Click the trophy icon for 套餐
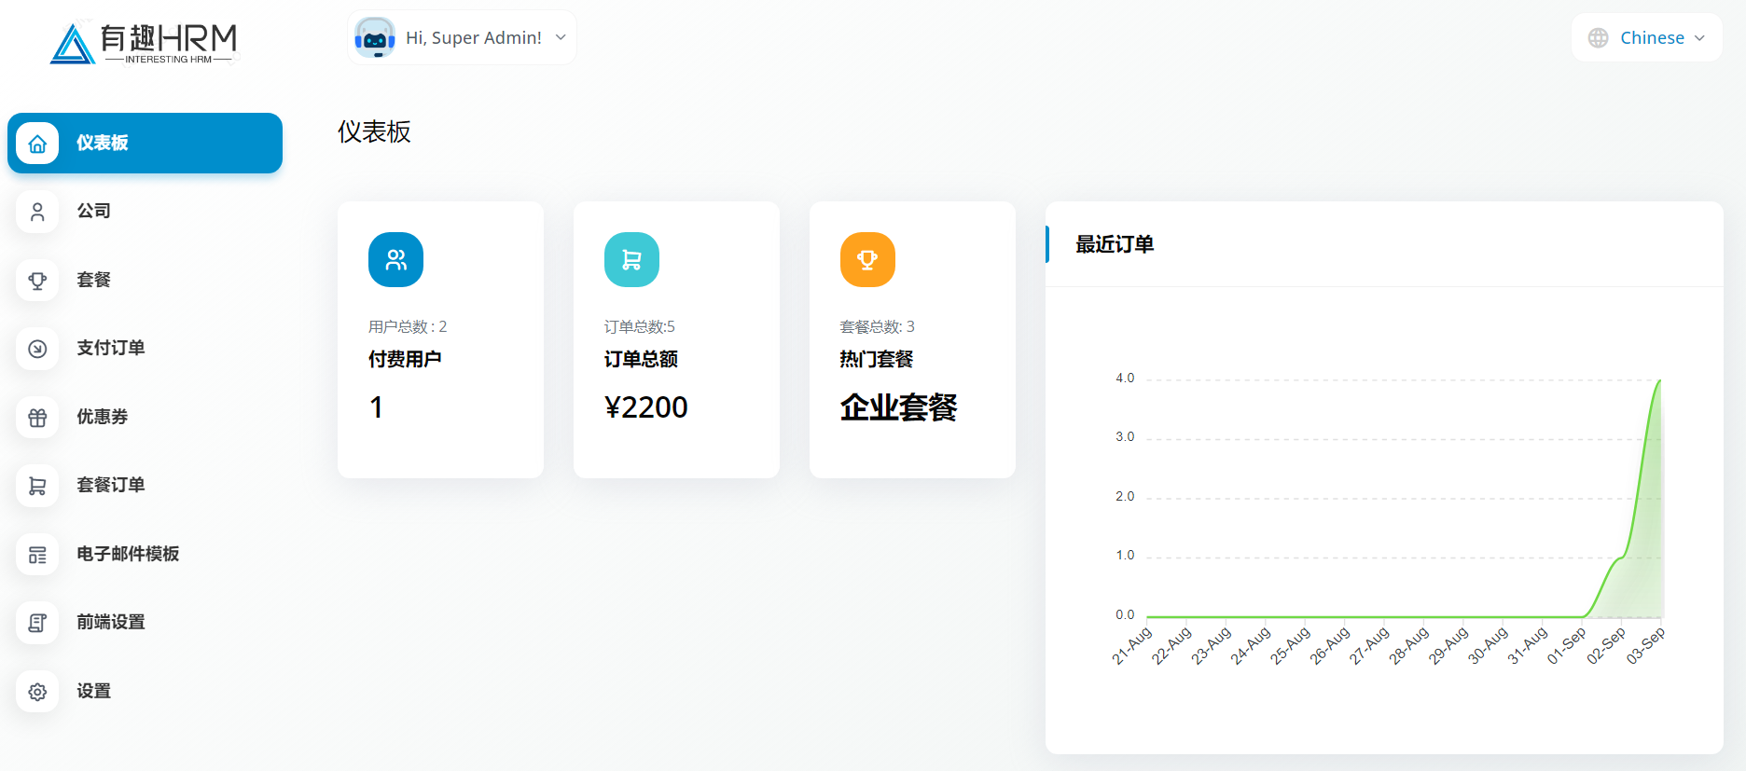Screen dimensions: 1746x771 pos(37,281)
